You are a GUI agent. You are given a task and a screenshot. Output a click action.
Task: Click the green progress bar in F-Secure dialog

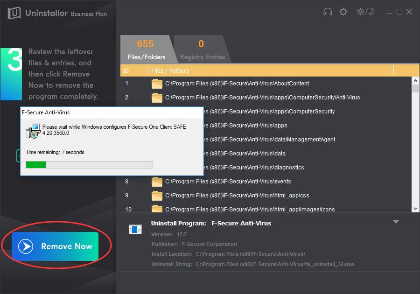point(89,165)
